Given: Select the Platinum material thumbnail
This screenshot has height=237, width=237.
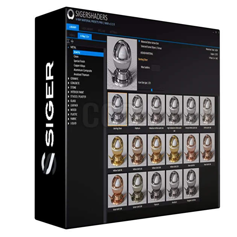Looking at the screenshot, I should pyautogui.click(x=137, y=109).
